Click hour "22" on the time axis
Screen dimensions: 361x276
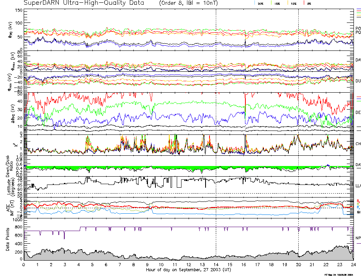326,265
